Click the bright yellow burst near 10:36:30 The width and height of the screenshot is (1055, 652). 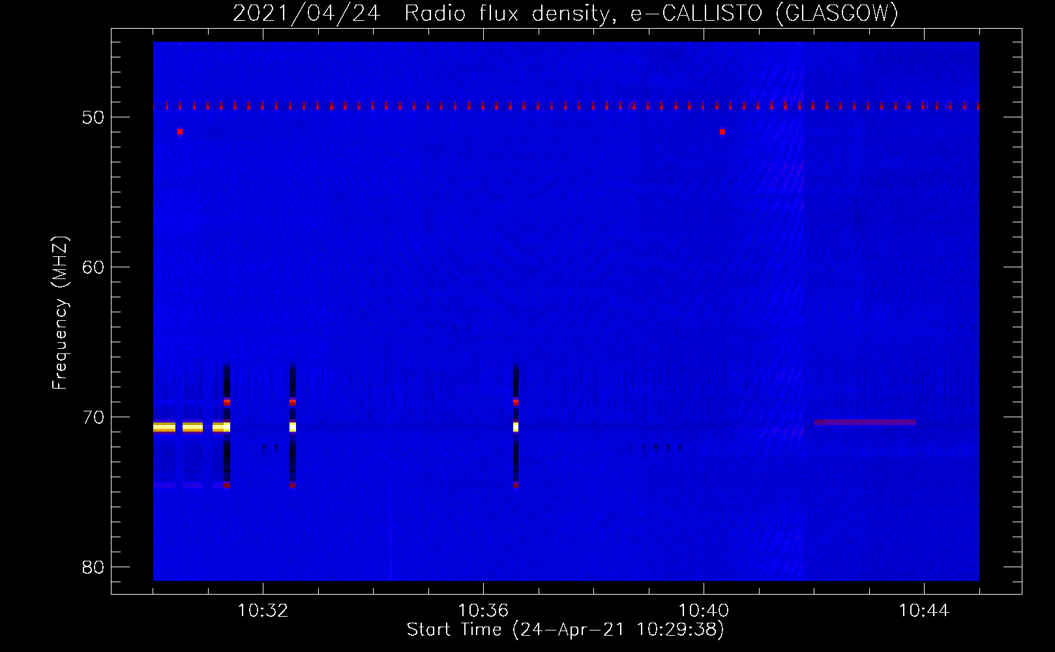(516, 427)
